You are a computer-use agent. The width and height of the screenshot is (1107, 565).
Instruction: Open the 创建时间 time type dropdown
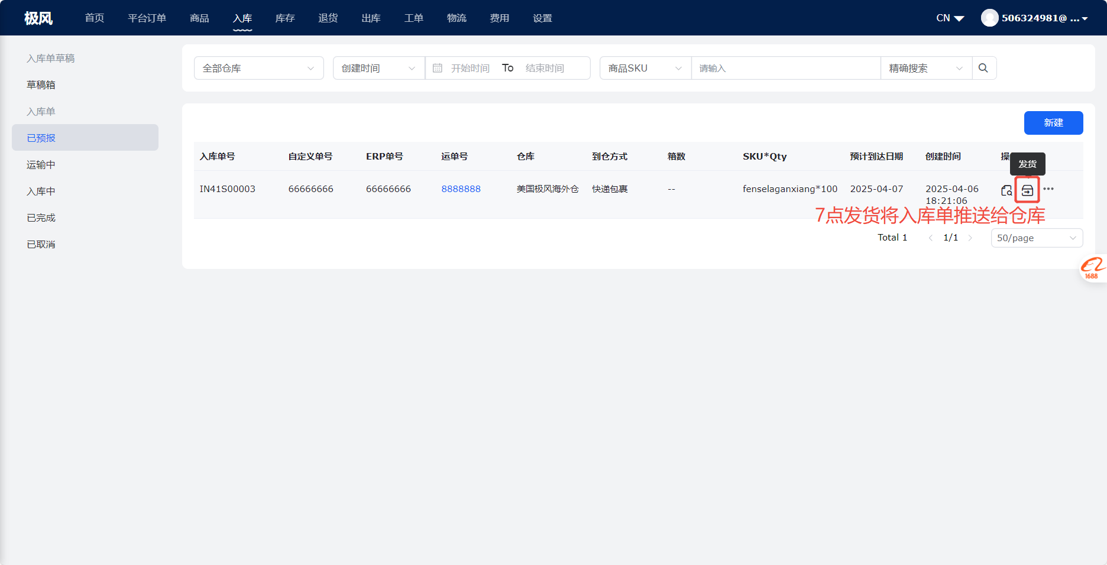pos(378,68)
